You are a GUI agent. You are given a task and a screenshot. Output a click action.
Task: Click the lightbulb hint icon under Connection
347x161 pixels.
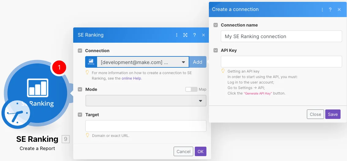(87, 72)
